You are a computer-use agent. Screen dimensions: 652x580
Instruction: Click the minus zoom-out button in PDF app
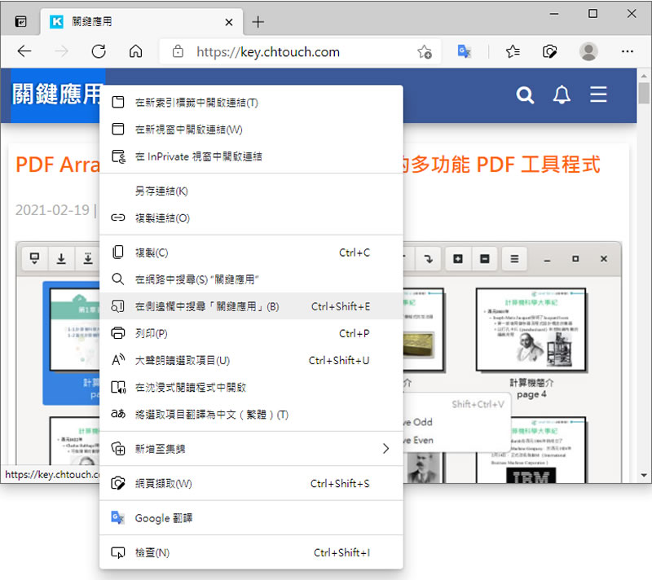[x=484, y=259]
